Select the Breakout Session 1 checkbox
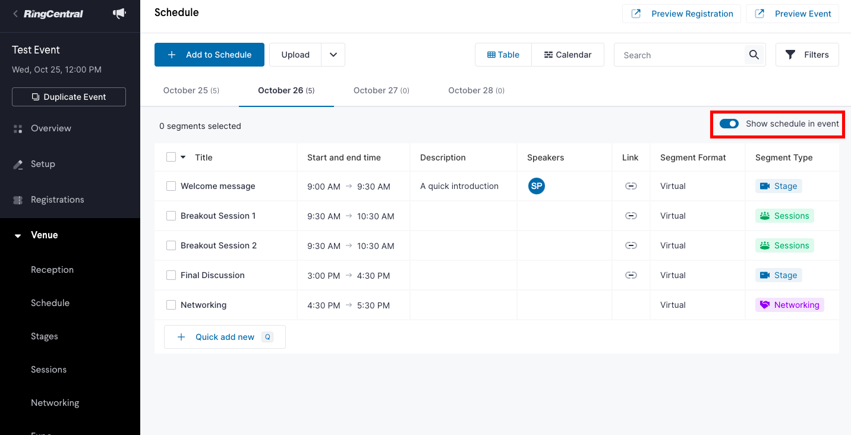Viewport: 851px width, 435px height. pyautogui.click(x=171, y=216)
